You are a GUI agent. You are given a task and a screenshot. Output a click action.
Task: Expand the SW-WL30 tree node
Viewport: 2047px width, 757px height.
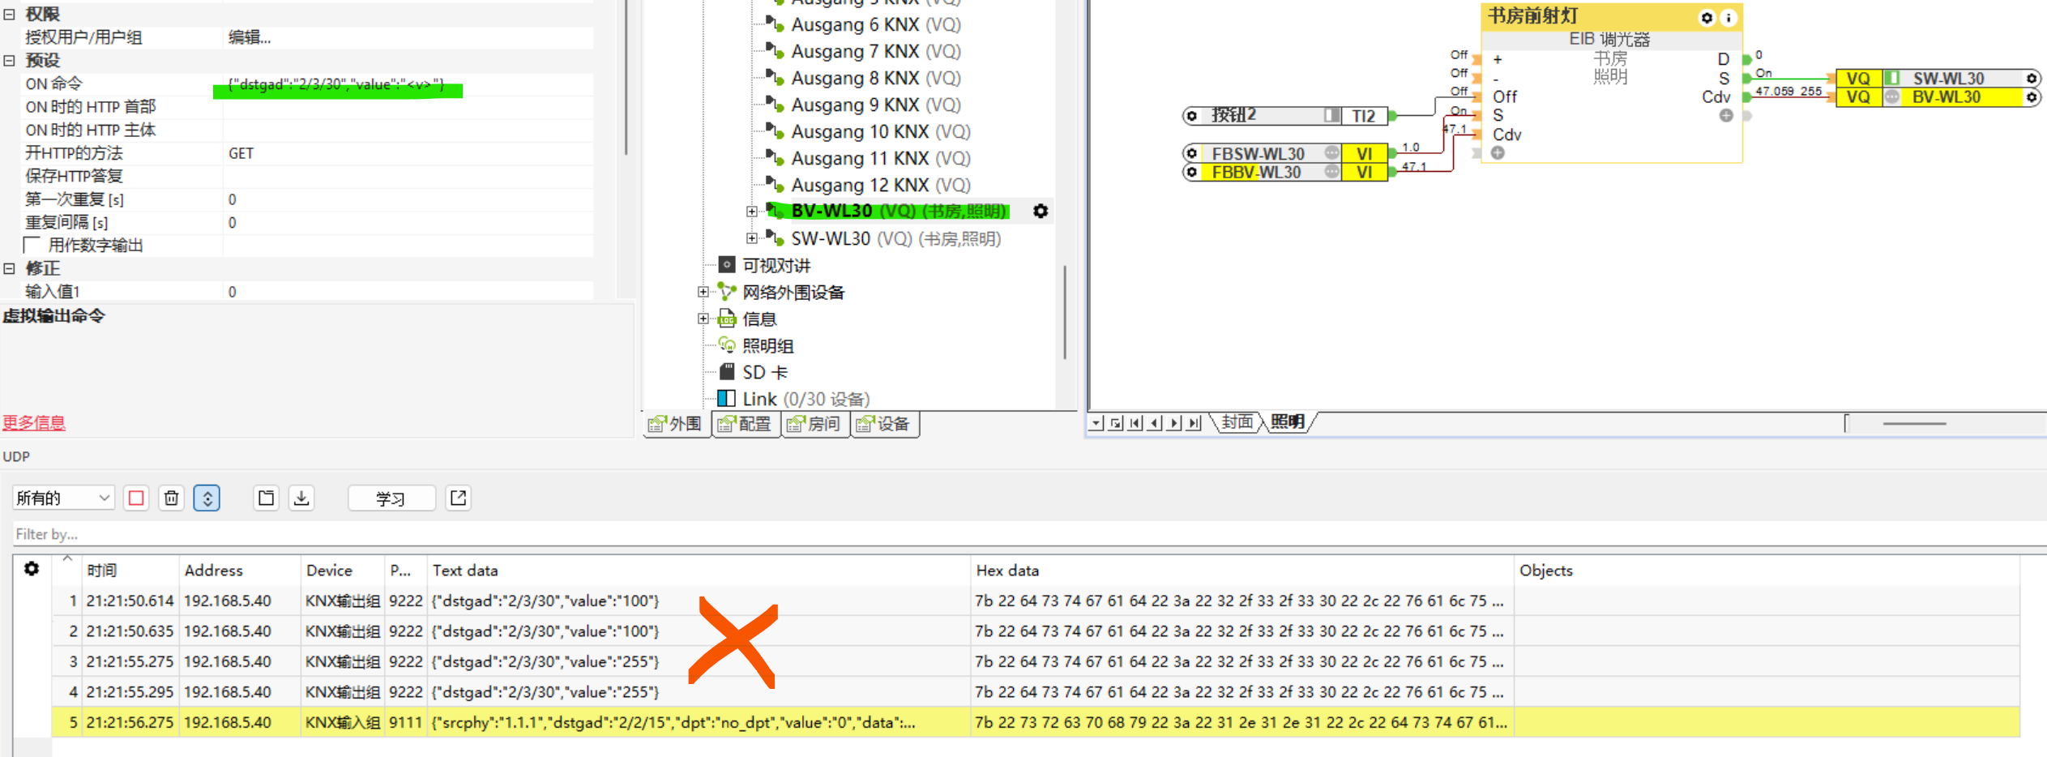click(x=752, y=238)
